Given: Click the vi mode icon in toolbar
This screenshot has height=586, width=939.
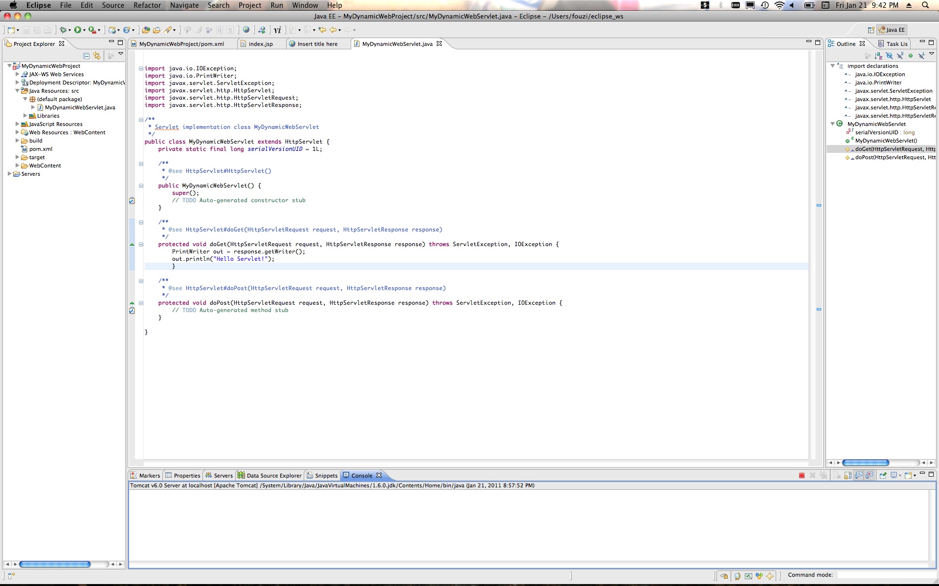Looking at the screenshot, I should pyautogui.click(x=277, y=30).
